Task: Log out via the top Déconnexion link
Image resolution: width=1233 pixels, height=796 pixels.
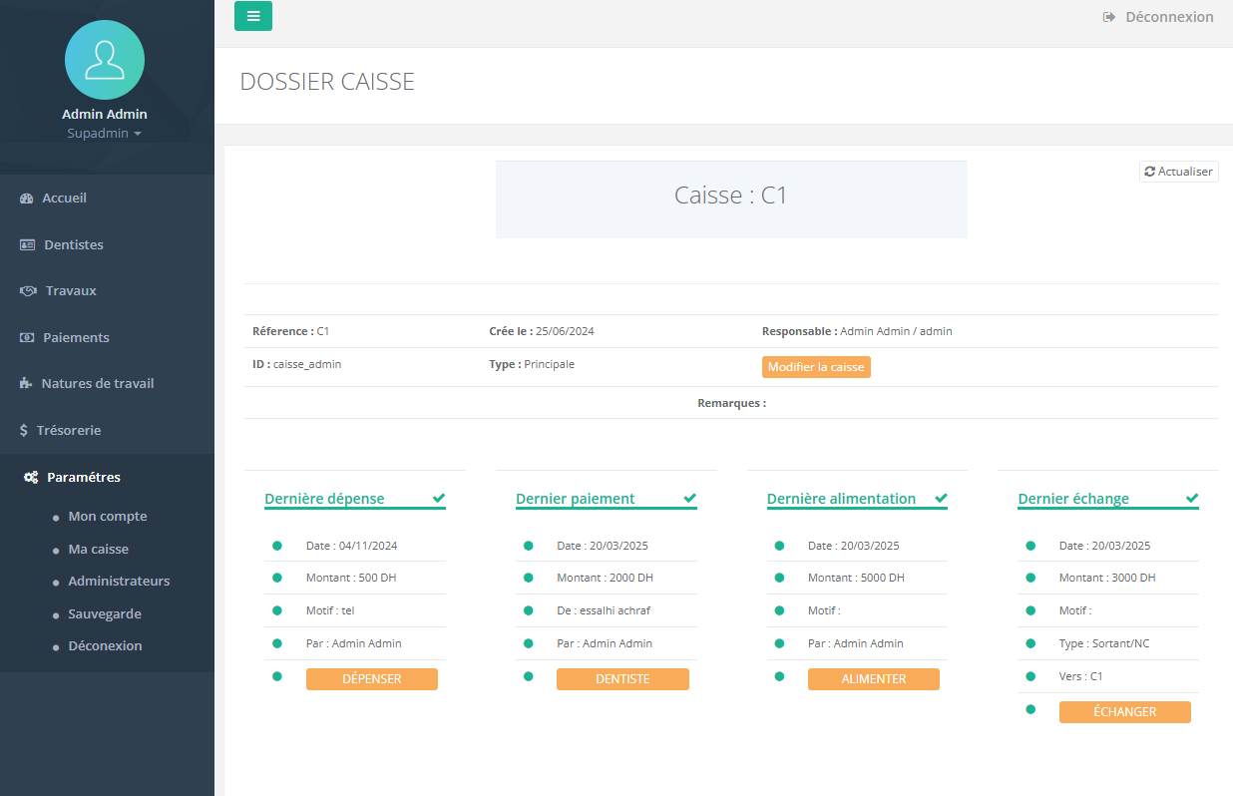Action: click(x=1158, y=17)
